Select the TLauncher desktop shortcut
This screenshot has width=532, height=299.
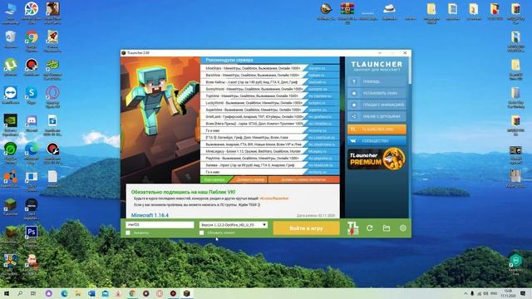[10, 208]
